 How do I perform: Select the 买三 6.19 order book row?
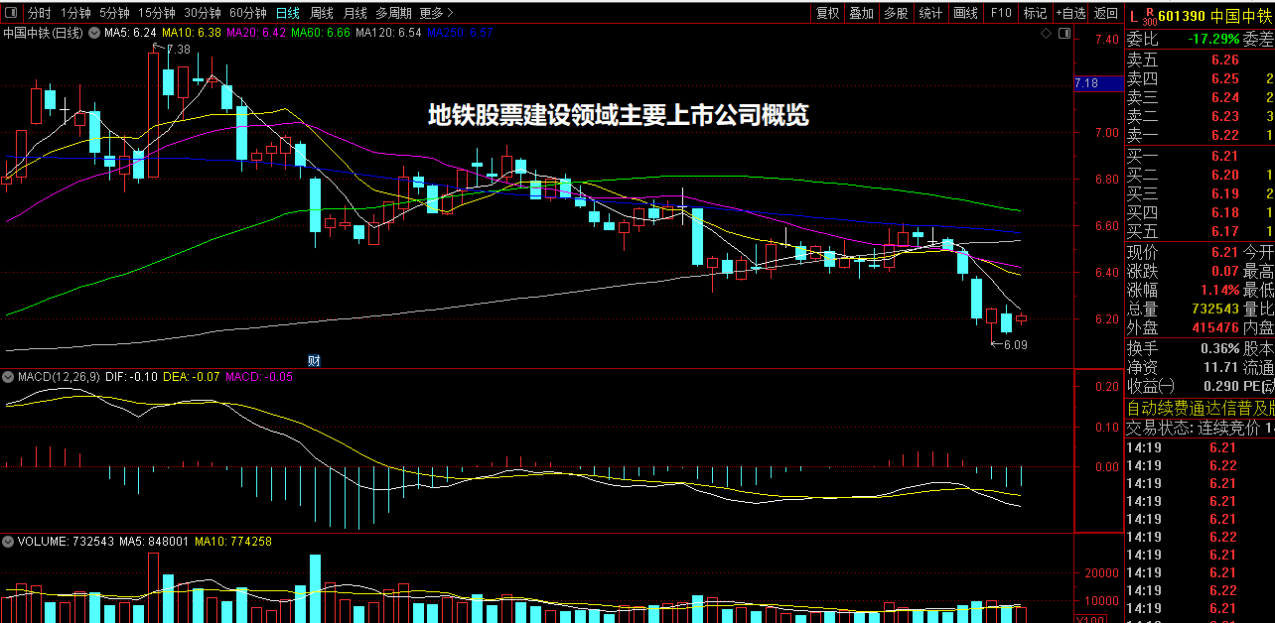[1200, 193]
